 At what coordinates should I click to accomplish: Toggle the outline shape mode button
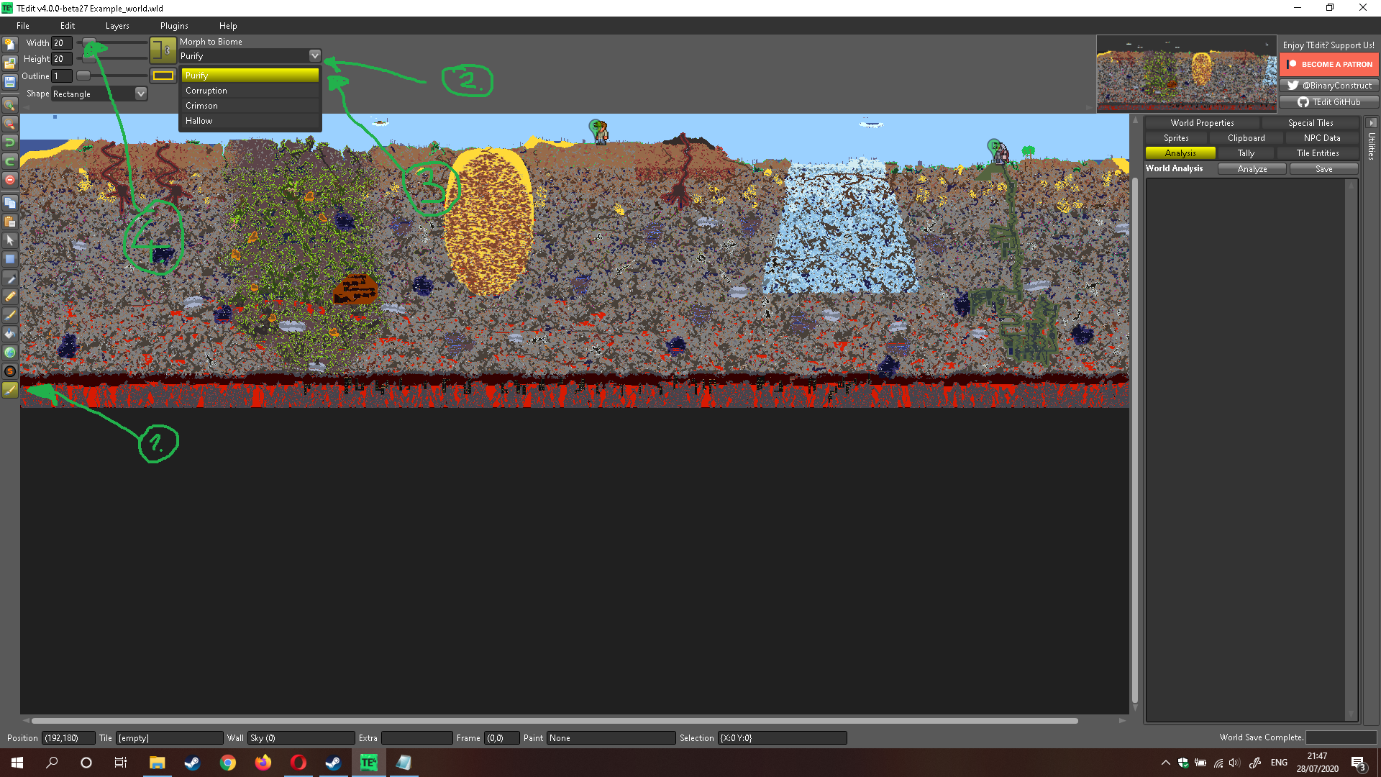(x=163, y=76)
